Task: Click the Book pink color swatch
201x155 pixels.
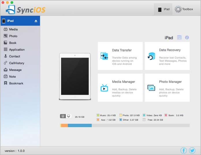Action: 166,115
